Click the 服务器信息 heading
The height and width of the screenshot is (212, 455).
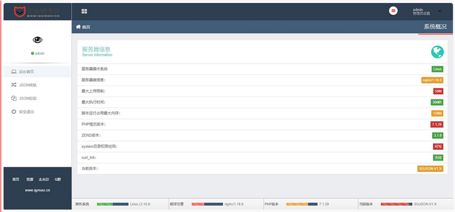pos(96,49)
